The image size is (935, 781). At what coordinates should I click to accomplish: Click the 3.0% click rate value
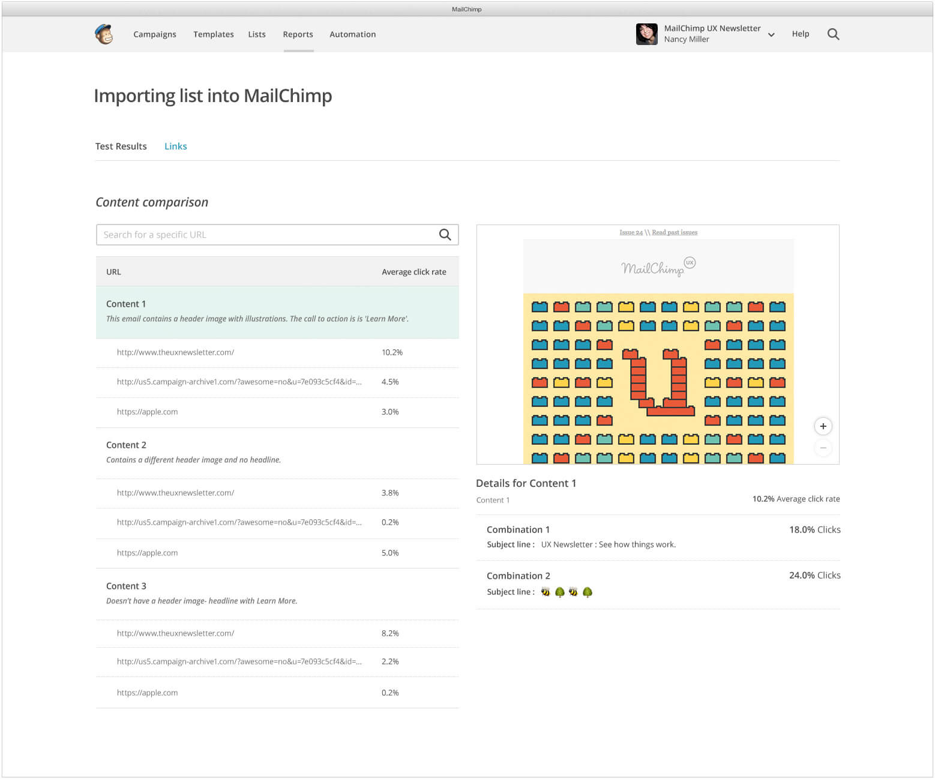(390, 412)
